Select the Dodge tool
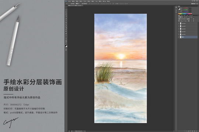Screen dimensions: 199x132 click(x=66, y=32)
